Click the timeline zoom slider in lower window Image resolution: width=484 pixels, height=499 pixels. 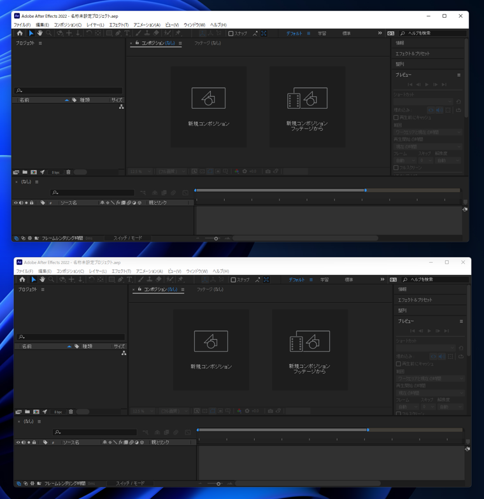pos(218,484)
